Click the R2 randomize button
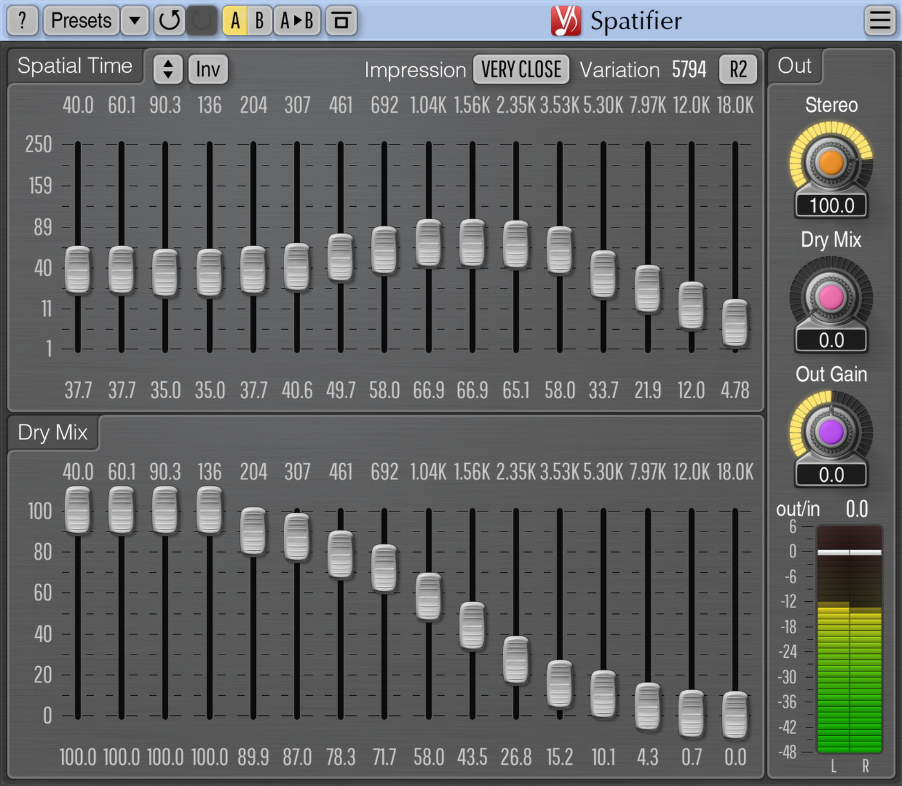This screenshot has width=902, height=786. pyautogui.click(x=738, y=70)
